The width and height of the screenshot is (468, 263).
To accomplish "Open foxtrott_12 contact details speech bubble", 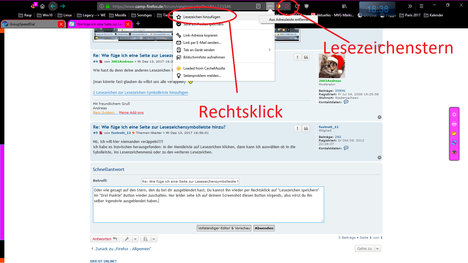I will 346,148.
